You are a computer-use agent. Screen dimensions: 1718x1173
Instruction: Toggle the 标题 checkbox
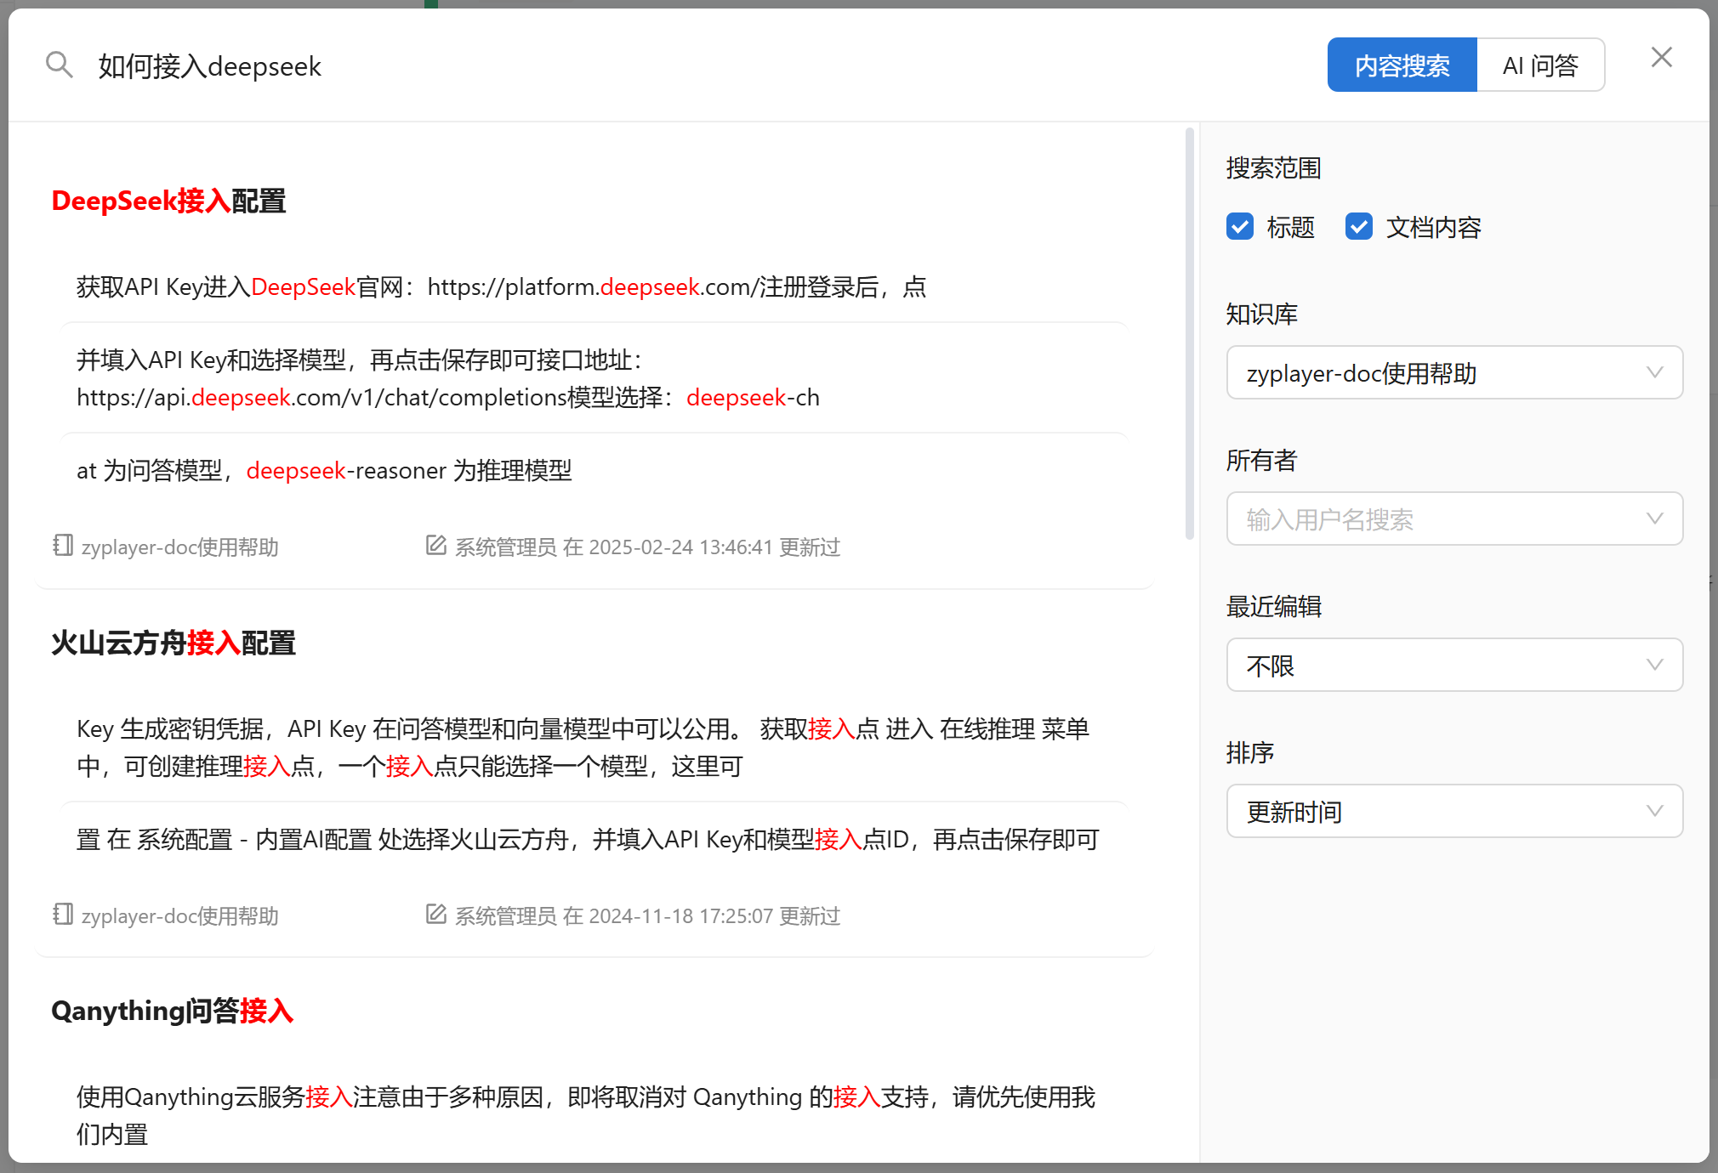click(x=1240, y=227)
